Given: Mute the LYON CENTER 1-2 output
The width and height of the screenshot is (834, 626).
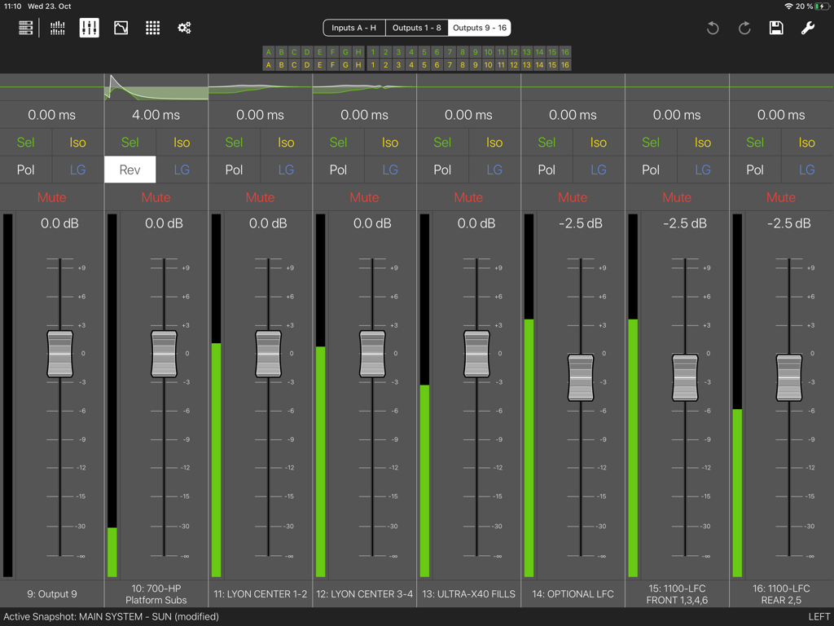Looking at the screenshot, I should tap(260, 197).
